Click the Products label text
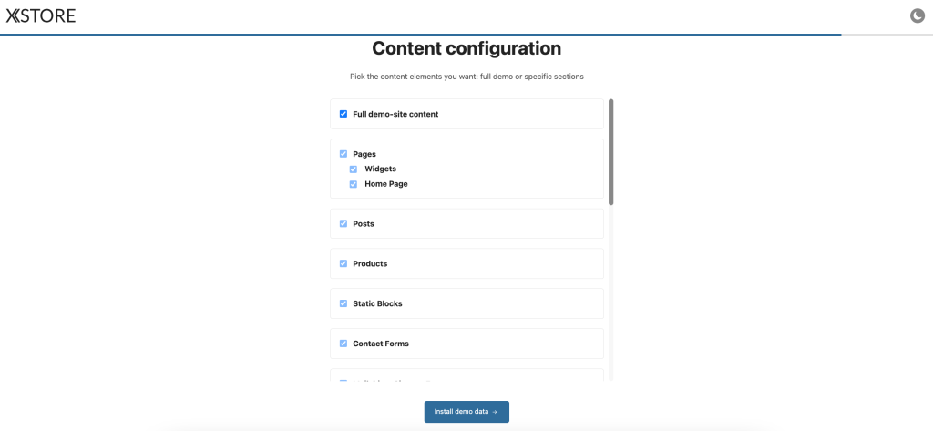This screenshot has height=431, width=933. pyautogui.click(x=370, y=263)
